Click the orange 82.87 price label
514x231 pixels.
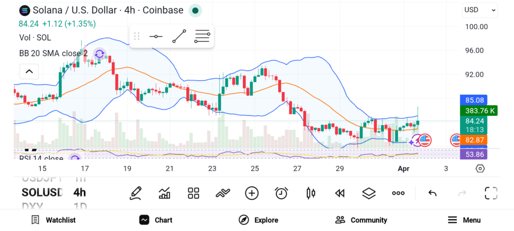(474, 140)
